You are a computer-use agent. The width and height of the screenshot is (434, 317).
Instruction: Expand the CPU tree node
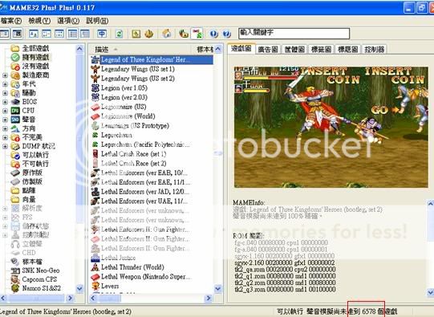5,111
